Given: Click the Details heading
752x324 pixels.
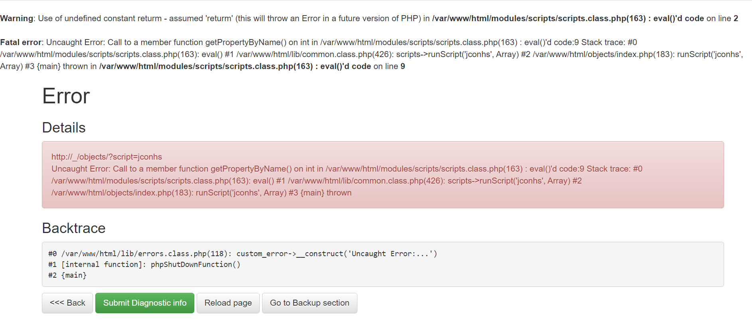Looking at the screenshot, I should pos(64,128).
